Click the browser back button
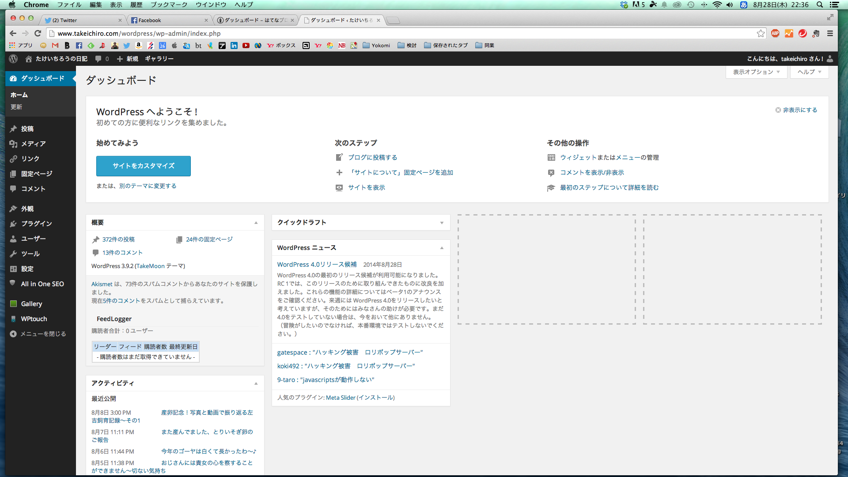The image size is (848, 477). [x=13, y=34]
